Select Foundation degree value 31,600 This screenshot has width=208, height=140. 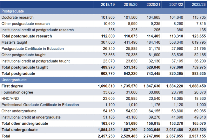click(132, 92)
